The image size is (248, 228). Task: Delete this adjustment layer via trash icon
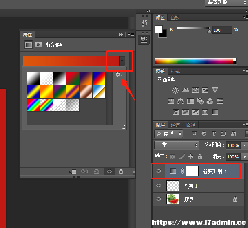[121, 171]
